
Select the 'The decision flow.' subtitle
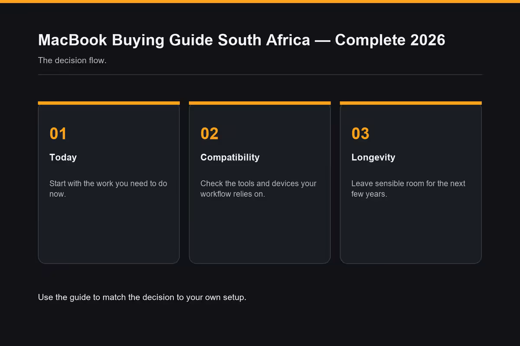[72, 60]
